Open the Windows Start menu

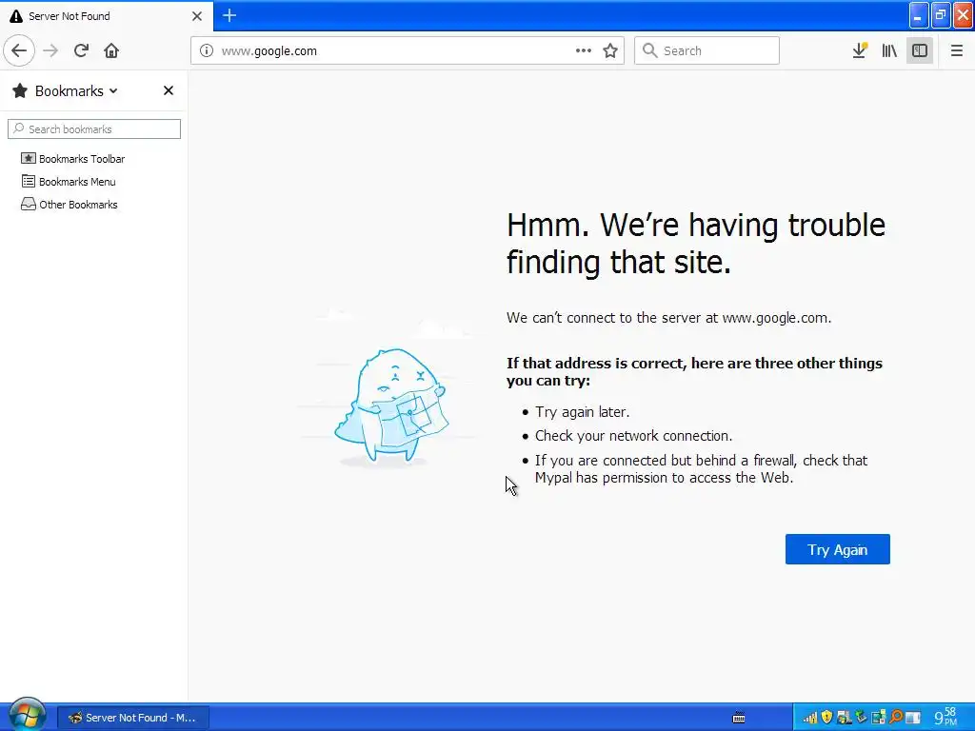[x=26, y=716]
